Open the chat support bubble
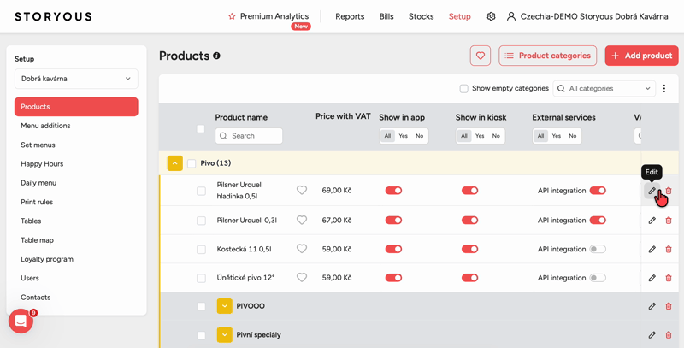Image resolution: width=684 pixels, height=348 pixels. pos(21,321)
